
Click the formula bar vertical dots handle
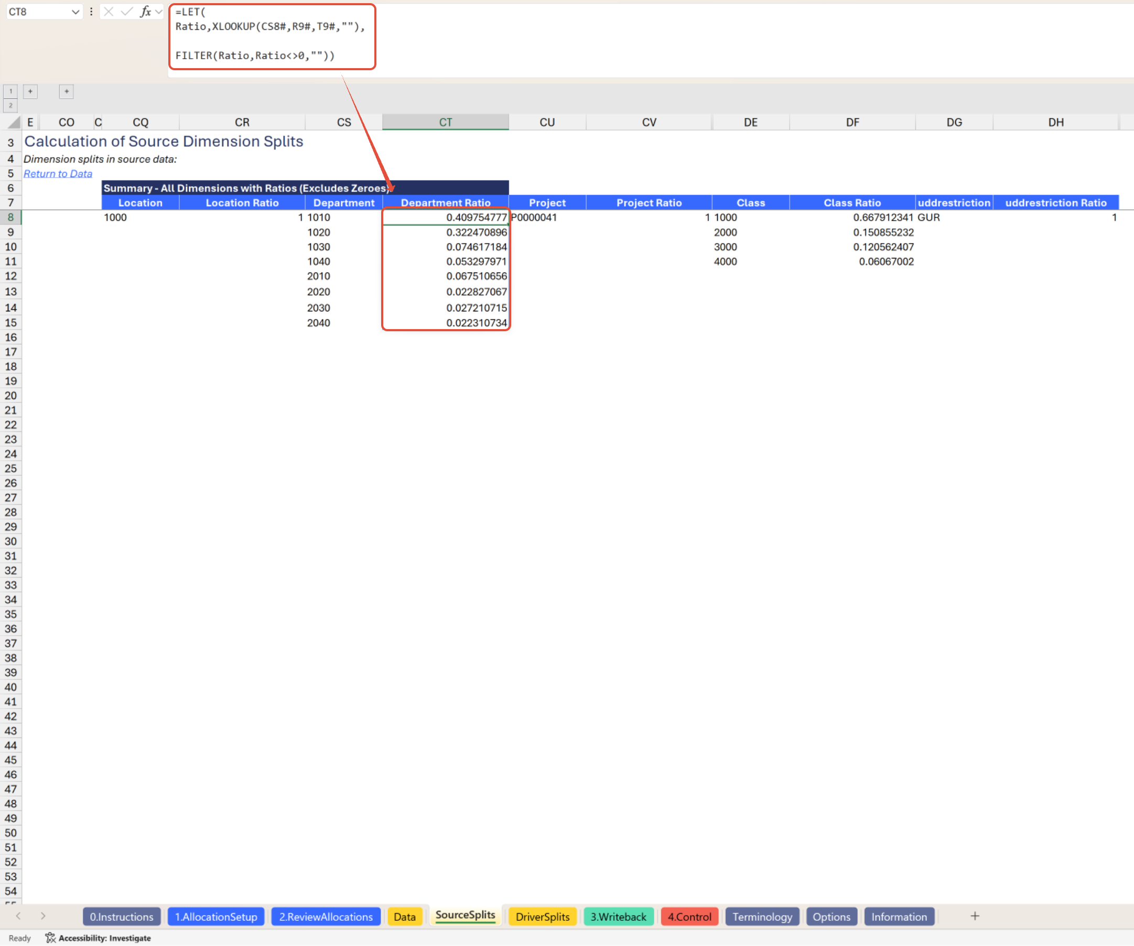coord(91,12)
